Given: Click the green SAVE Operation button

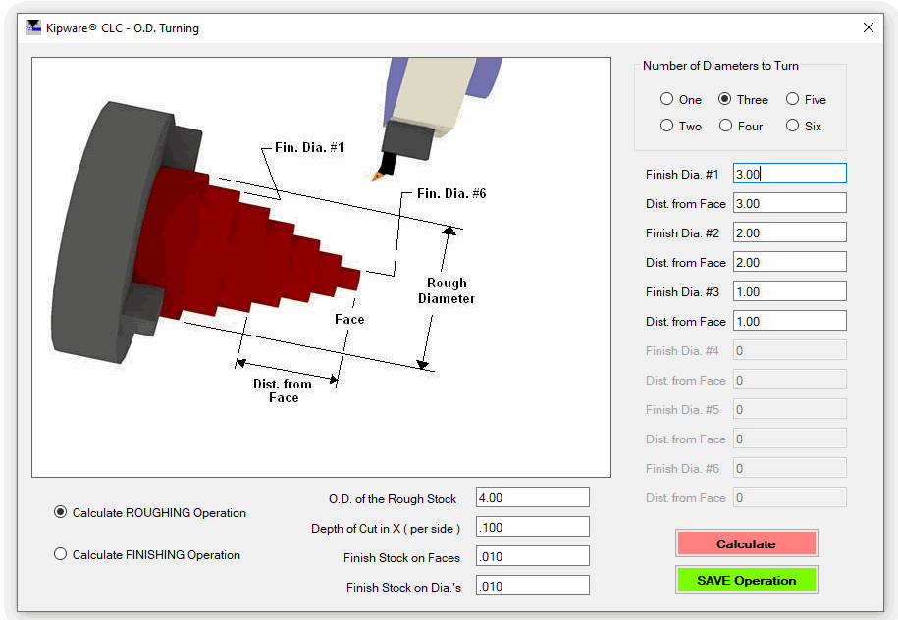Looking at the screenshot, I should pyautogui.click(x=746, y=580).
